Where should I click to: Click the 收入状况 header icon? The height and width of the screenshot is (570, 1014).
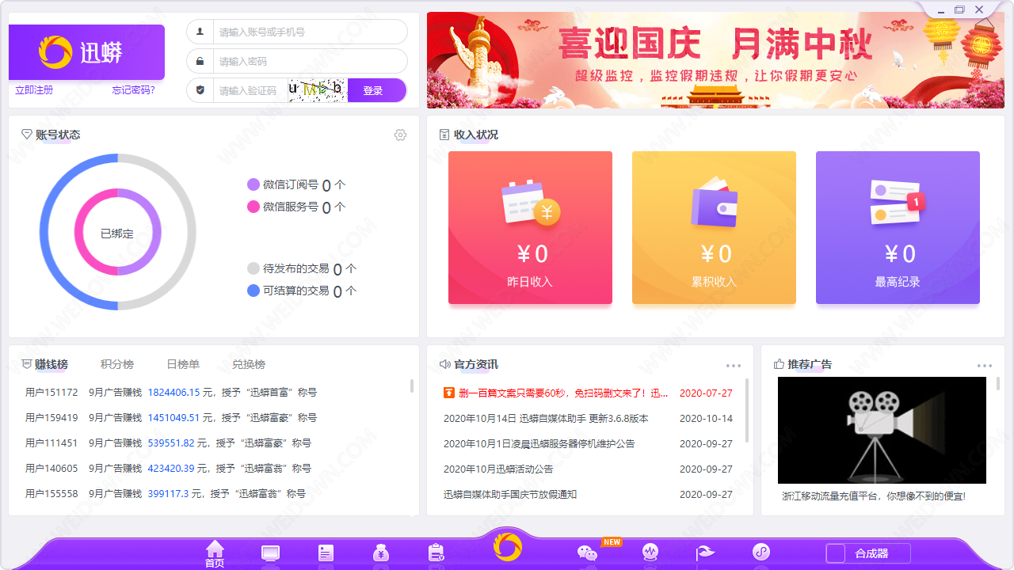444,135
